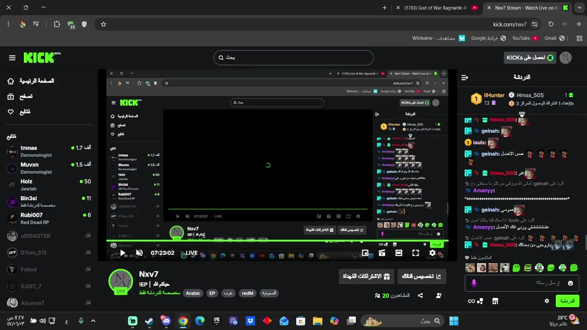Viewport: 587px width, 330px height.
Task: Open Holz channel in sidebar
Action: coord(49,185)
